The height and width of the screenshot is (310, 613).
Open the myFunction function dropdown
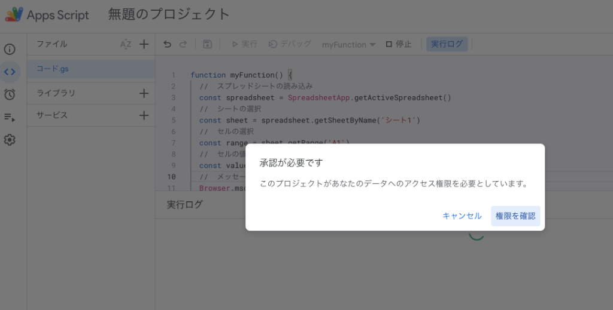tap(348, 44)
